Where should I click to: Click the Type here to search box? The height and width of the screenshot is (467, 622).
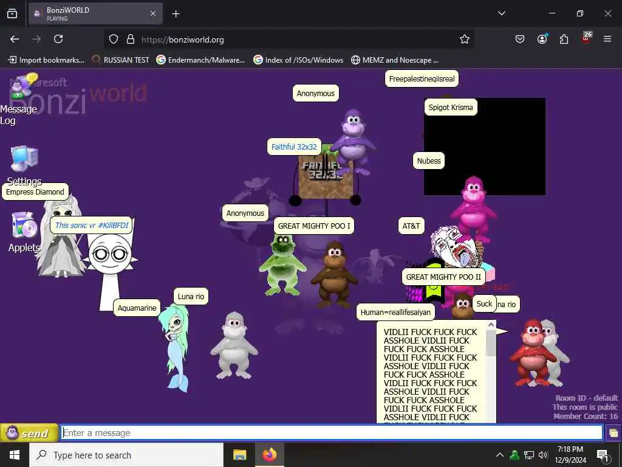(x=126, y=455)
